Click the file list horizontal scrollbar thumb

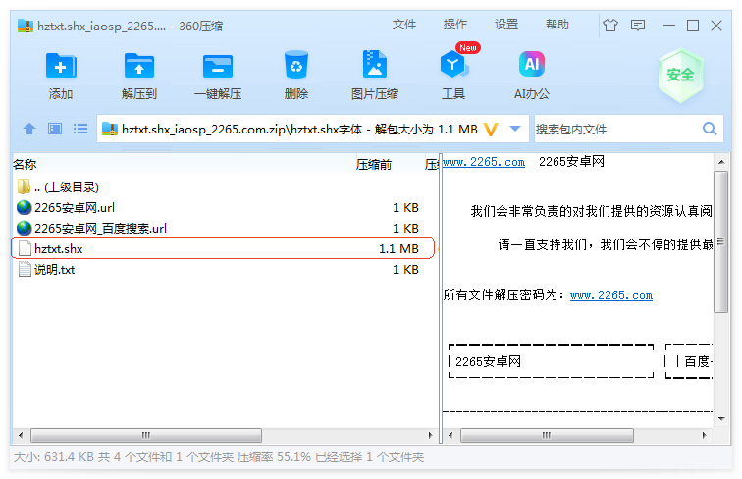[146, 435]
